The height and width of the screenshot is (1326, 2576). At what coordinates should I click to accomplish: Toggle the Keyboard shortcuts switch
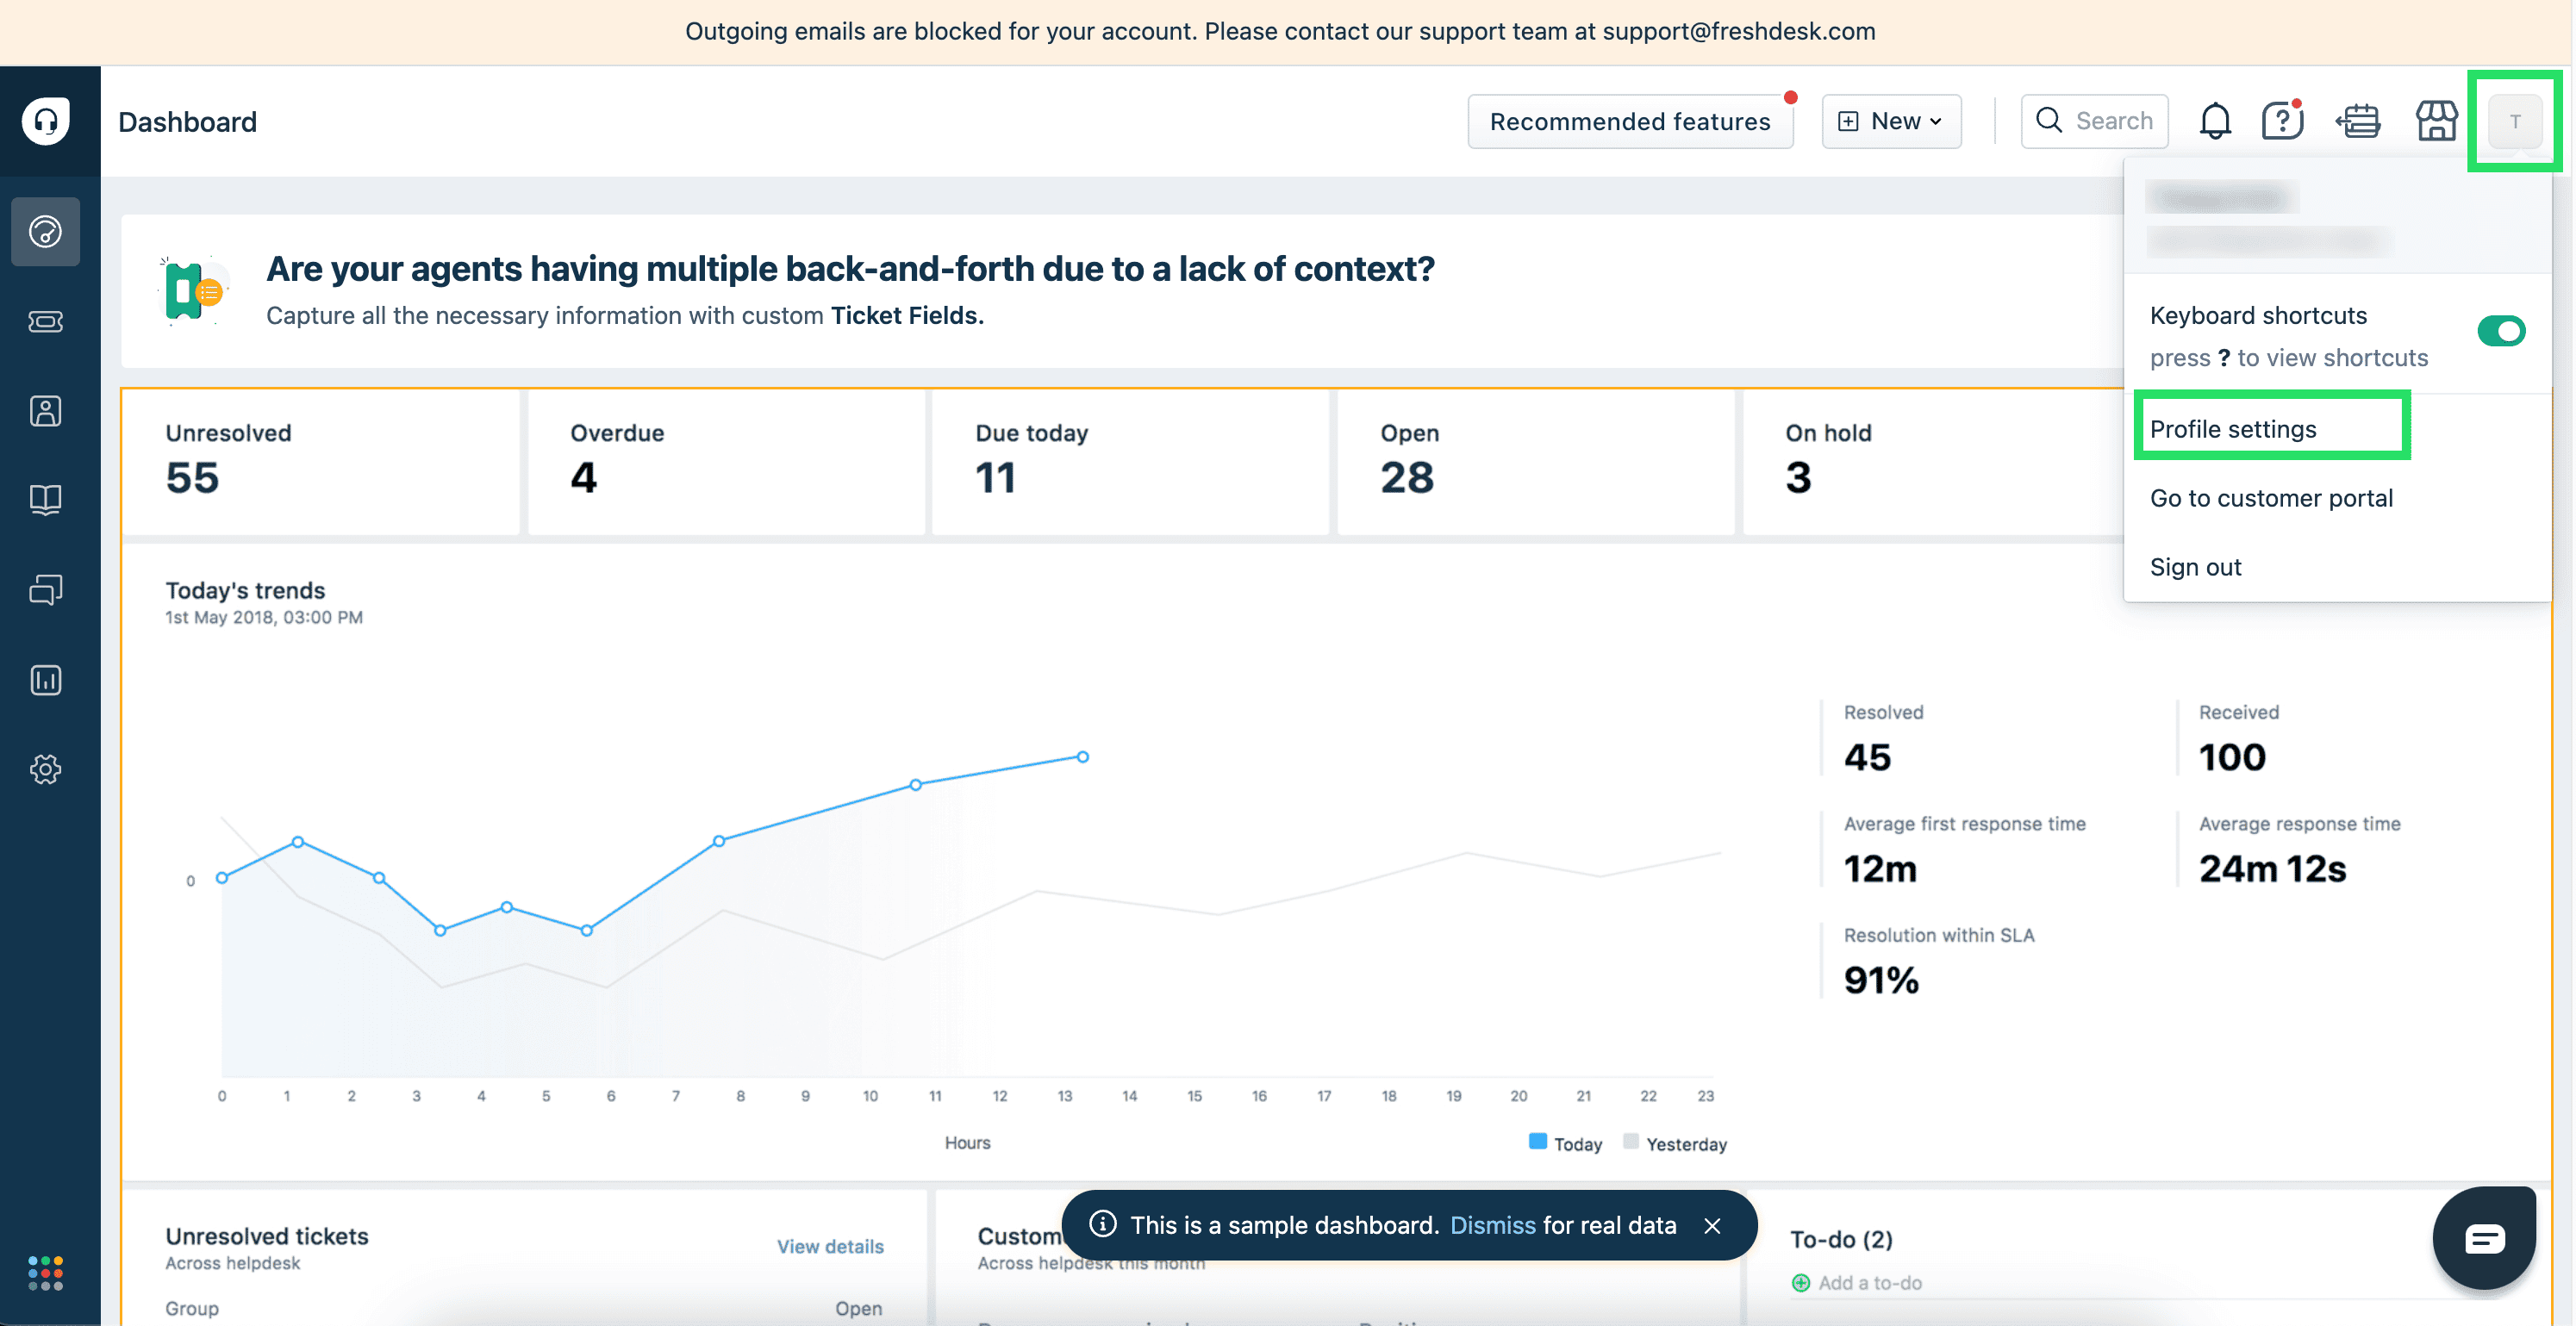point(2500,331)
